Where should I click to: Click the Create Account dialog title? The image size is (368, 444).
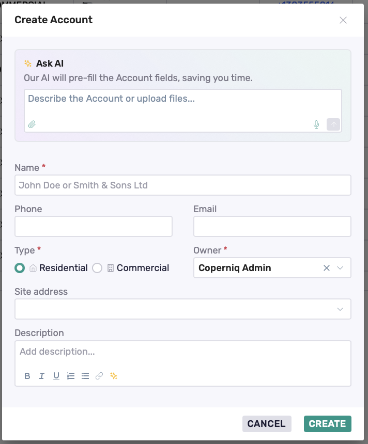[x=54, y=20]
